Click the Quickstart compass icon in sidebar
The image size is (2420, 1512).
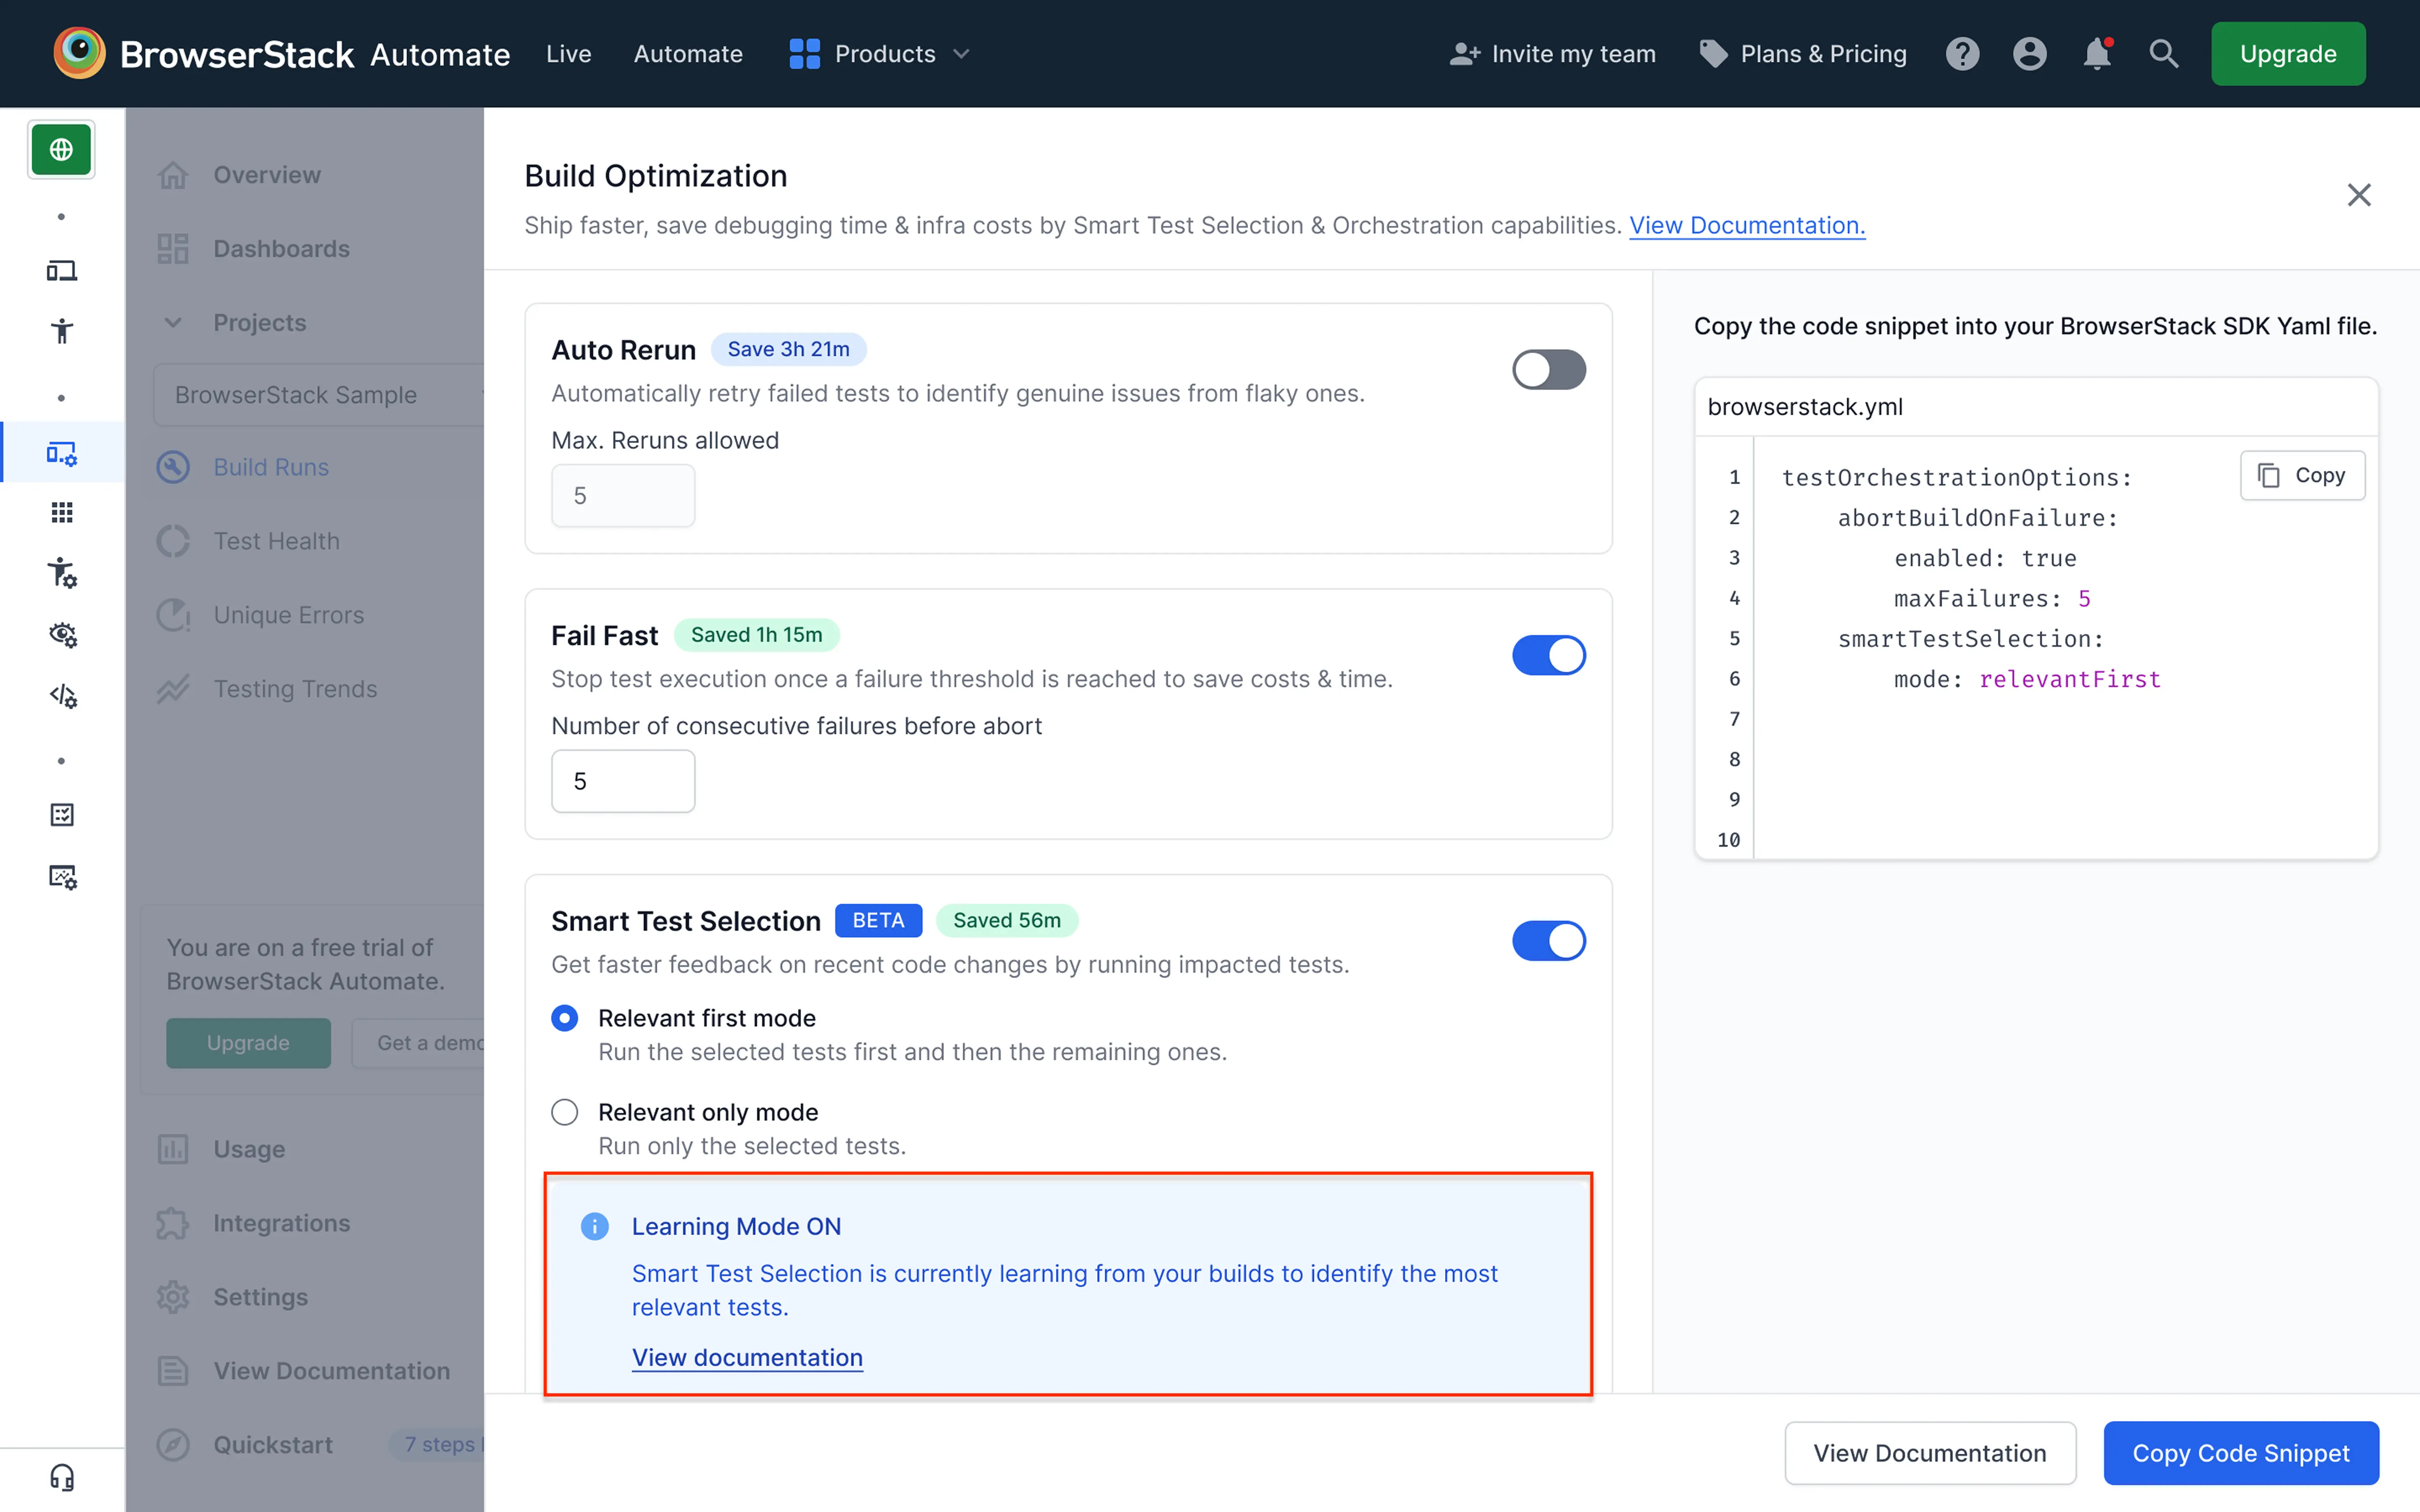(173, 1445)
